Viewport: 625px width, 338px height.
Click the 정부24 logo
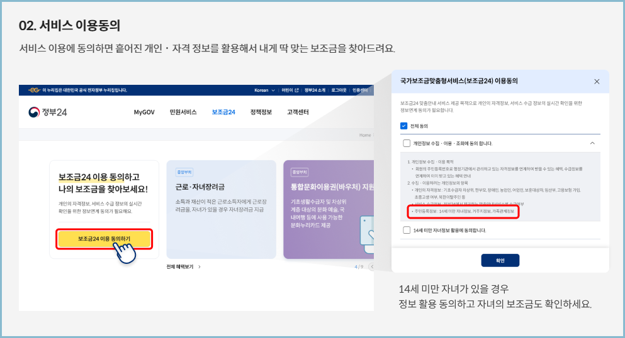[47, 112]
